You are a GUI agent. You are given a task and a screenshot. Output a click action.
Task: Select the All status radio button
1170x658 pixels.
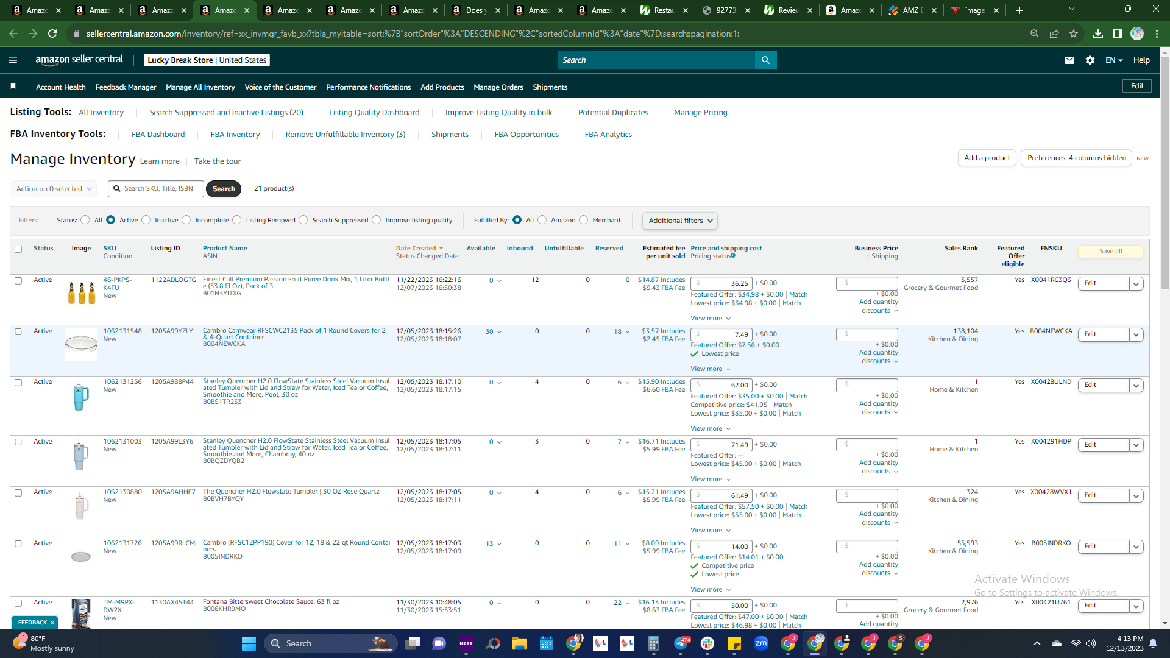(x=85, y=220)
